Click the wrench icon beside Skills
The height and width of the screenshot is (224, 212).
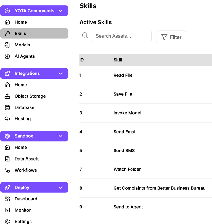7,34
